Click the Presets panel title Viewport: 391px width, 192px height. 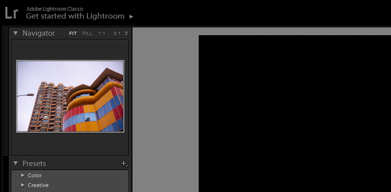[x=34, y=164]
